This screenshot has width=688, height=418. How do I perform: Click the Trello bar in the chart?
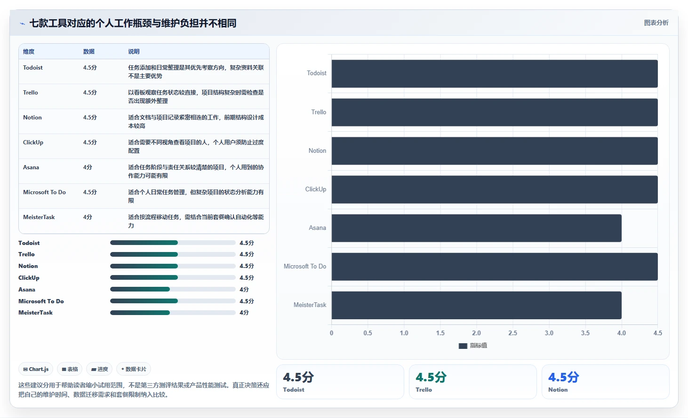click(495, 112)
